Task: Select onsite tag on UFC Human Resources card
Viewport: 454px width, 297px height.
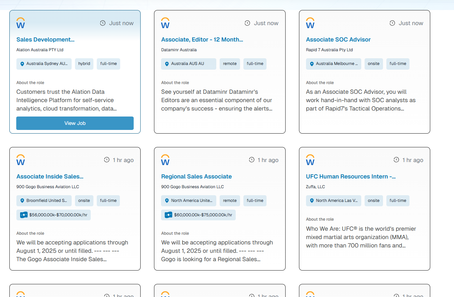Action: (x=374, y=201)
